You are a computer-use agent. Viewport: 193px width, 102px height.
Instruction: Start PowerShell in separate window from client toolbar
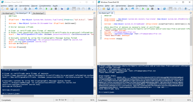point(68,9)
